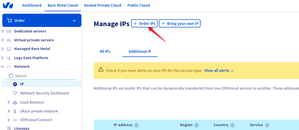Click the Network Security Dashboard shield icon
Image resolution: width=299 pixels, height=130 pixels.
pyautogui.click(x=15, y=93)
